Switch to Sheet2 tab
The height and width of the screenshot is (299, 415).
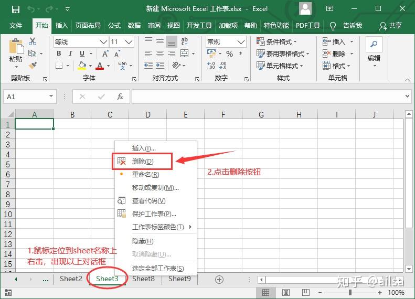coord(71,279)
